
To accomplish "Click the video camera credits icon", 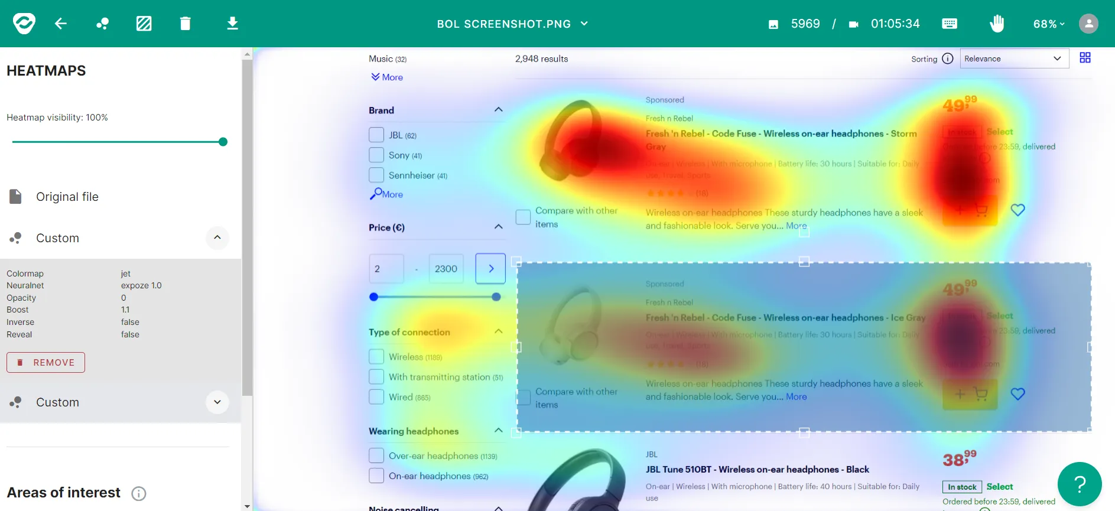I will point(853,24).
